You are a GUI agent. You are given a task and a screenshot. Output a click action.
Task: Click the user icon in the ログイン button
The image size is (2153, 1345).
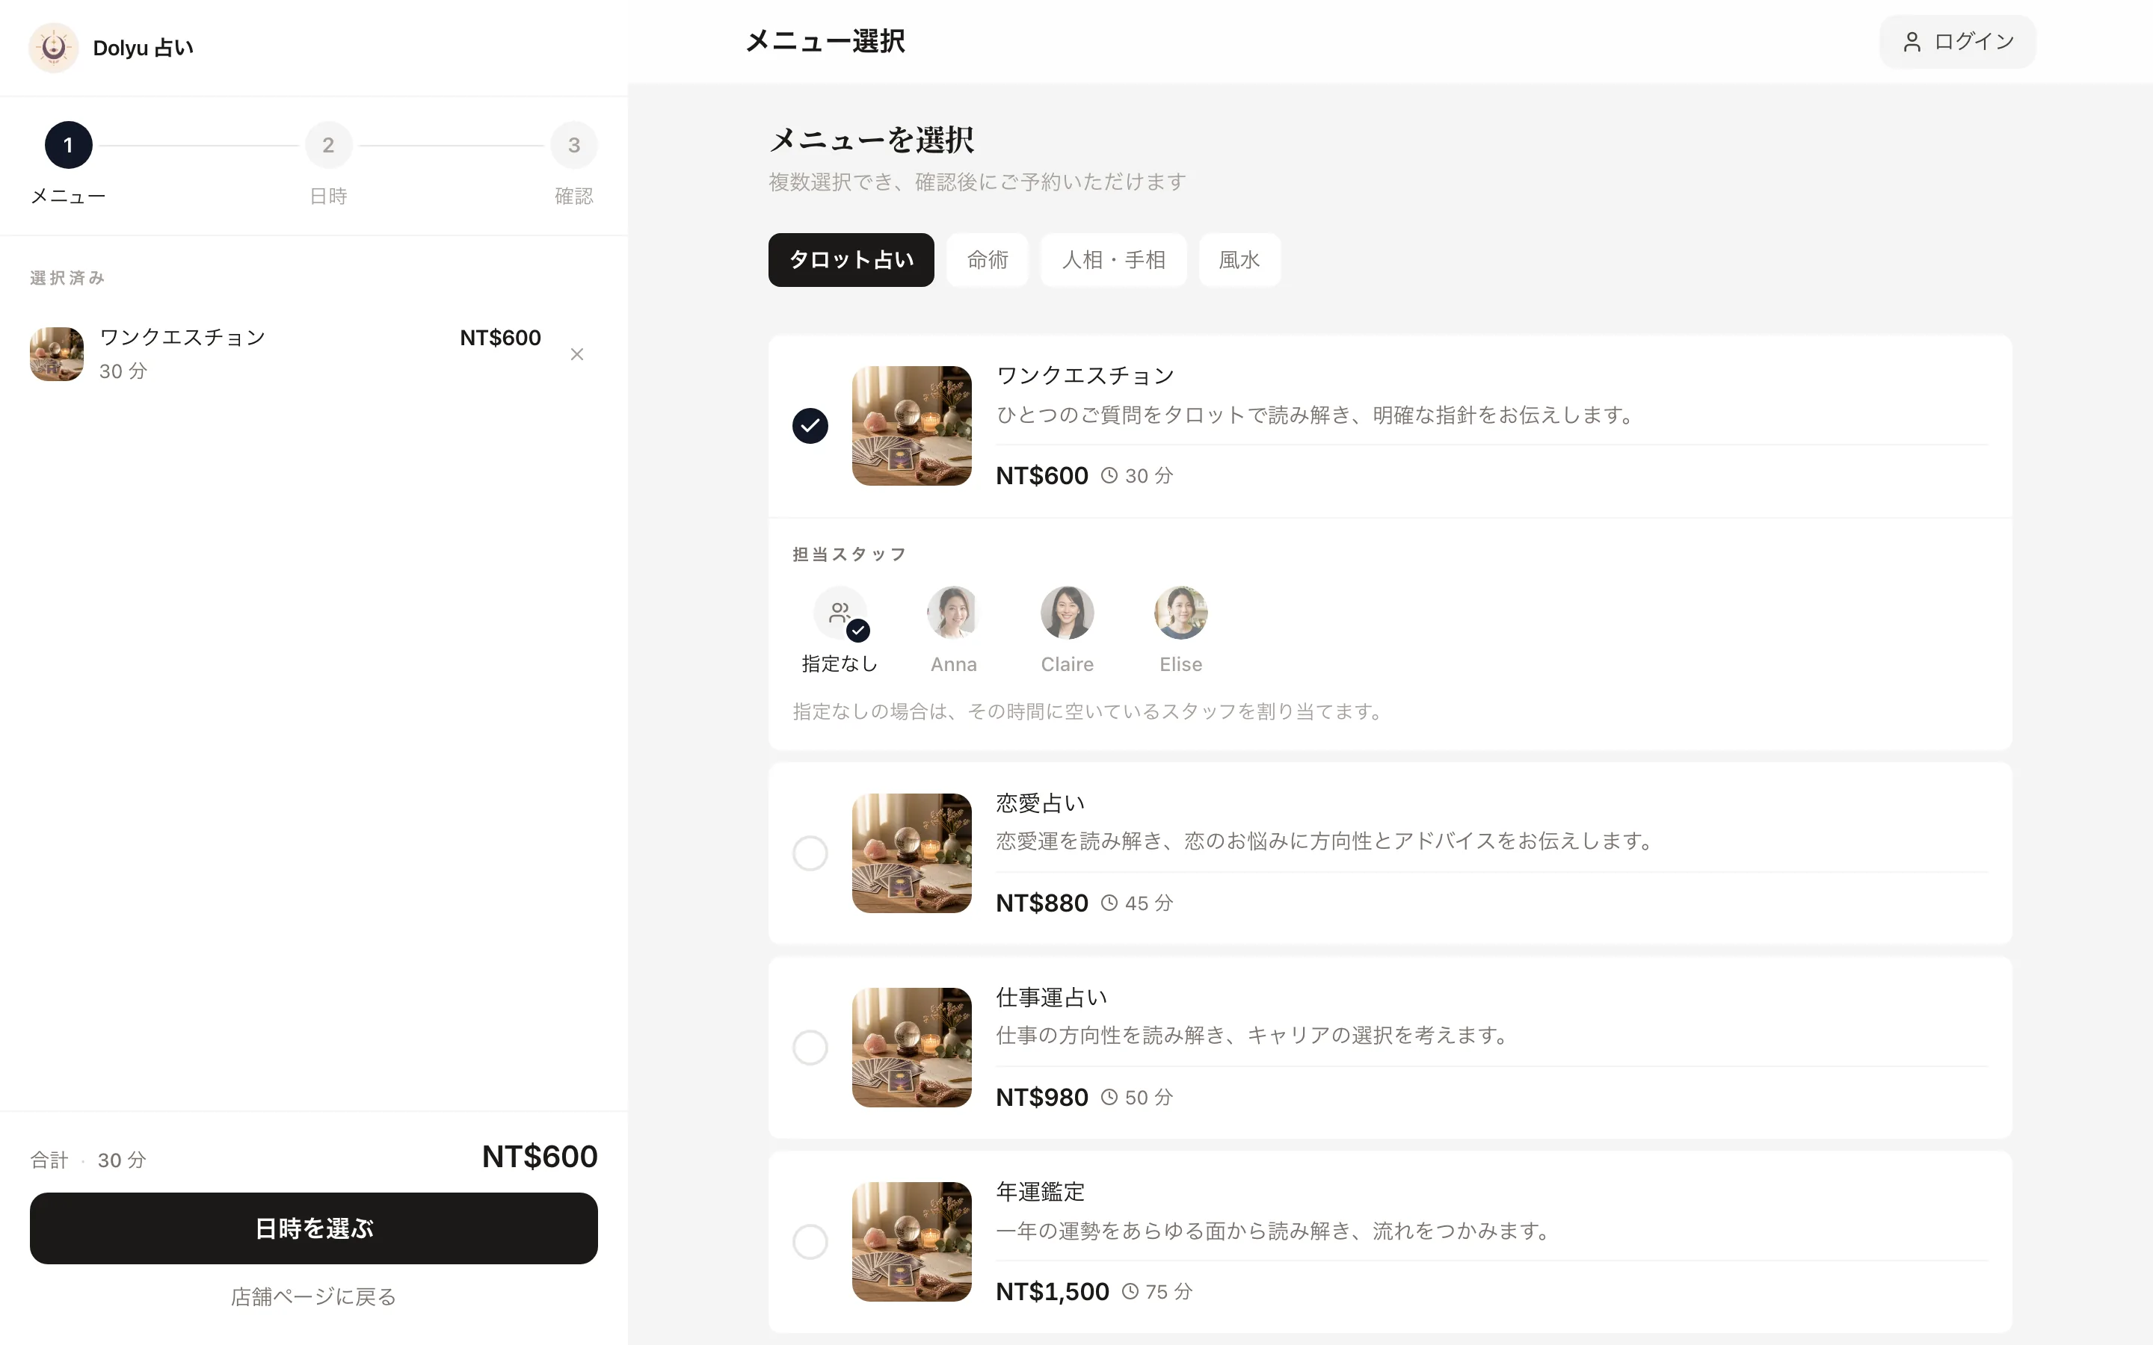[1911, 42]
